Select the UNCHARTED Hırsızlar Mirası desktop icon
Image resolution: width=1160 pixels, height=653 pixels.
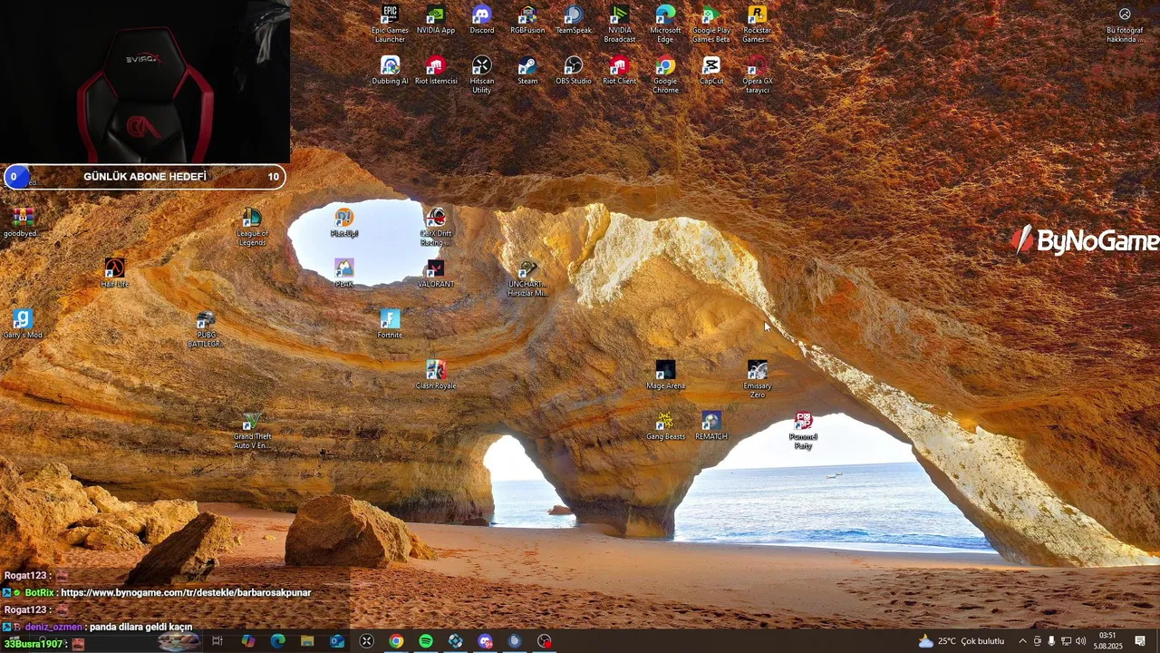527,278
